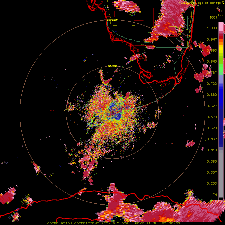225x225 pixels.
Task: Click the 0.520 scale value
Action: tap(212, 128)
